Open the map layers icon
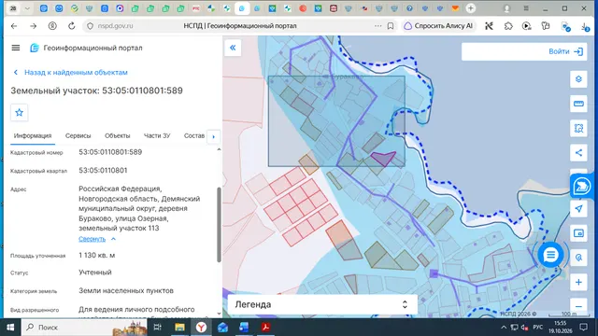Viewport: 598px width, 336px height. pyautogui.click(x=578, y=79)
